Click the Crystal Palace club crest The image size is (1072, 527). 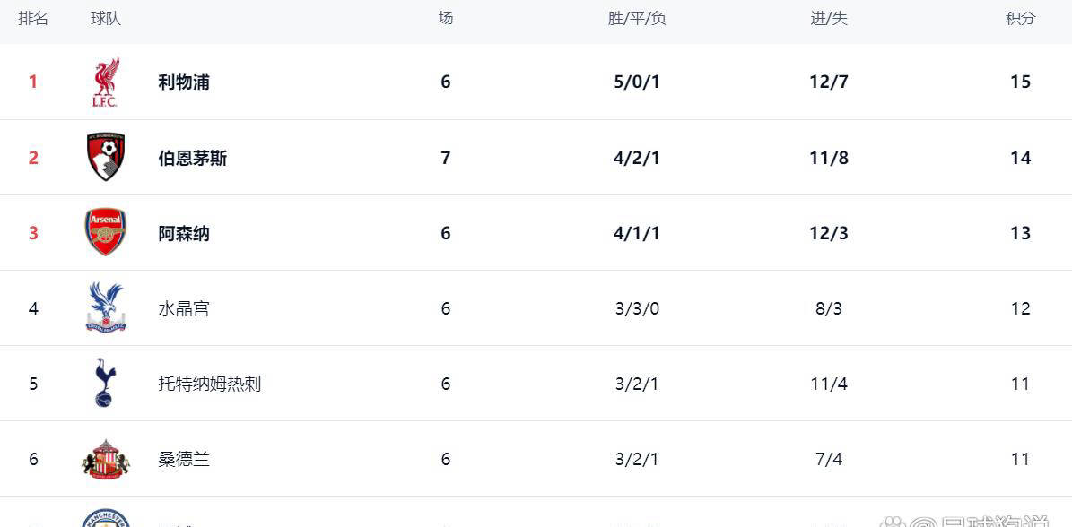[105, 308]
